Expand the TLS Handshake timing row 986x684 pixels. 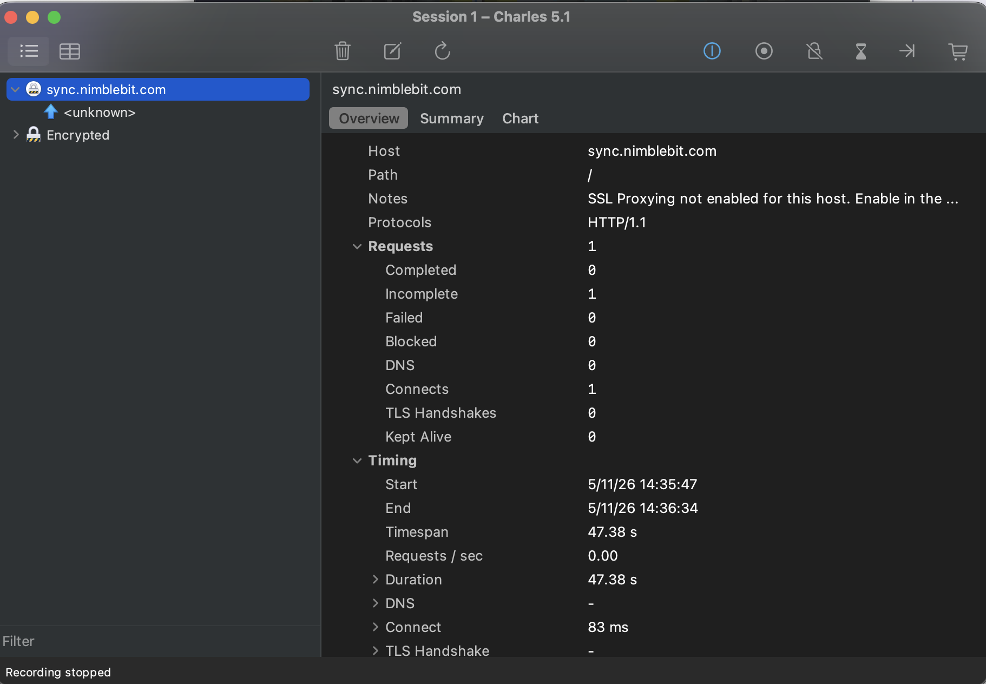click(376, 650)
